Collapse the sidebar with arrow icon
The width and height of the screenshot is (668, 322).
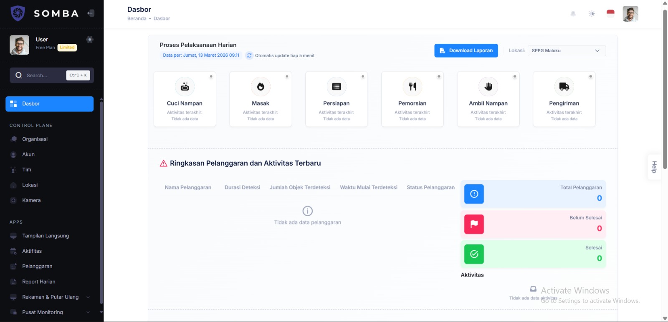tap(91, 13)
